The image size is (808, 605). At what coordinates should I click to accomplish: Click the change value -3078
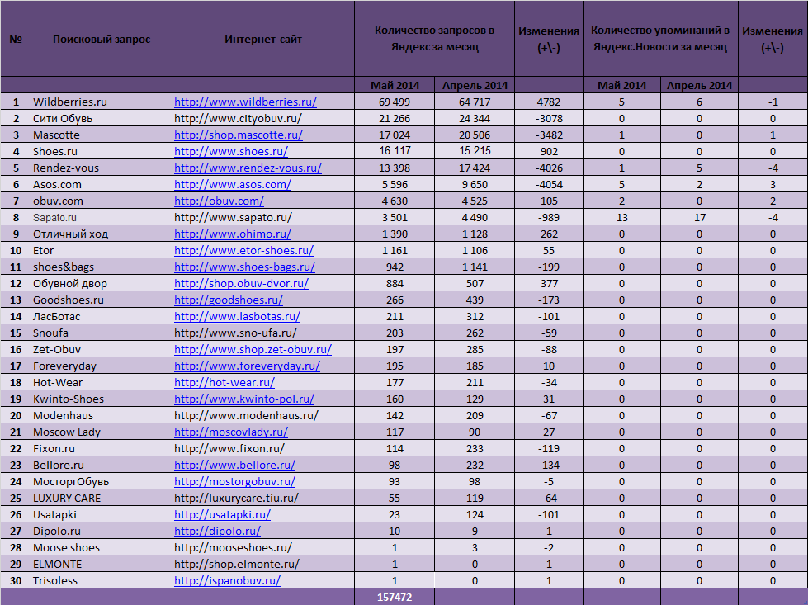(549, 119)
